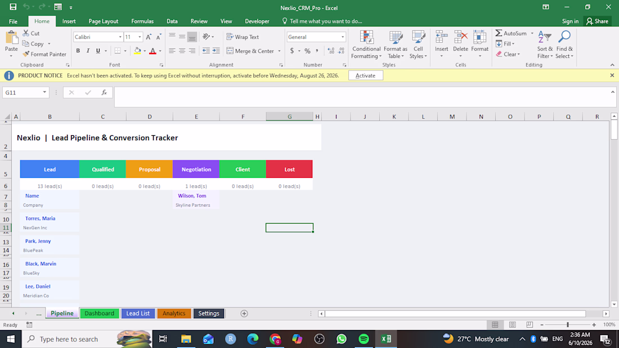
Task: Click the Decrease Indent icon
Action: [x=206, y=51]
